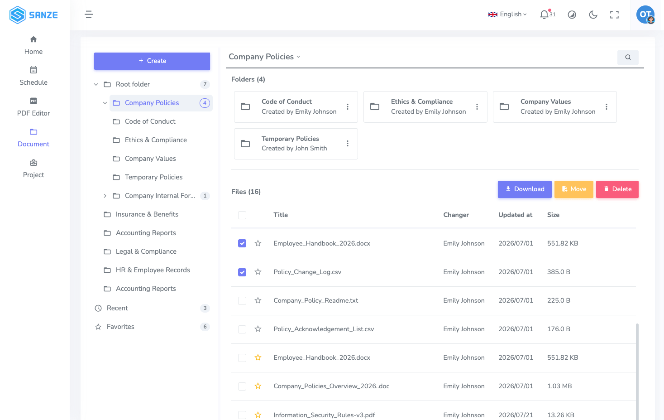
Task: Open notifications bell icon
Action: (x=544, y=14)
